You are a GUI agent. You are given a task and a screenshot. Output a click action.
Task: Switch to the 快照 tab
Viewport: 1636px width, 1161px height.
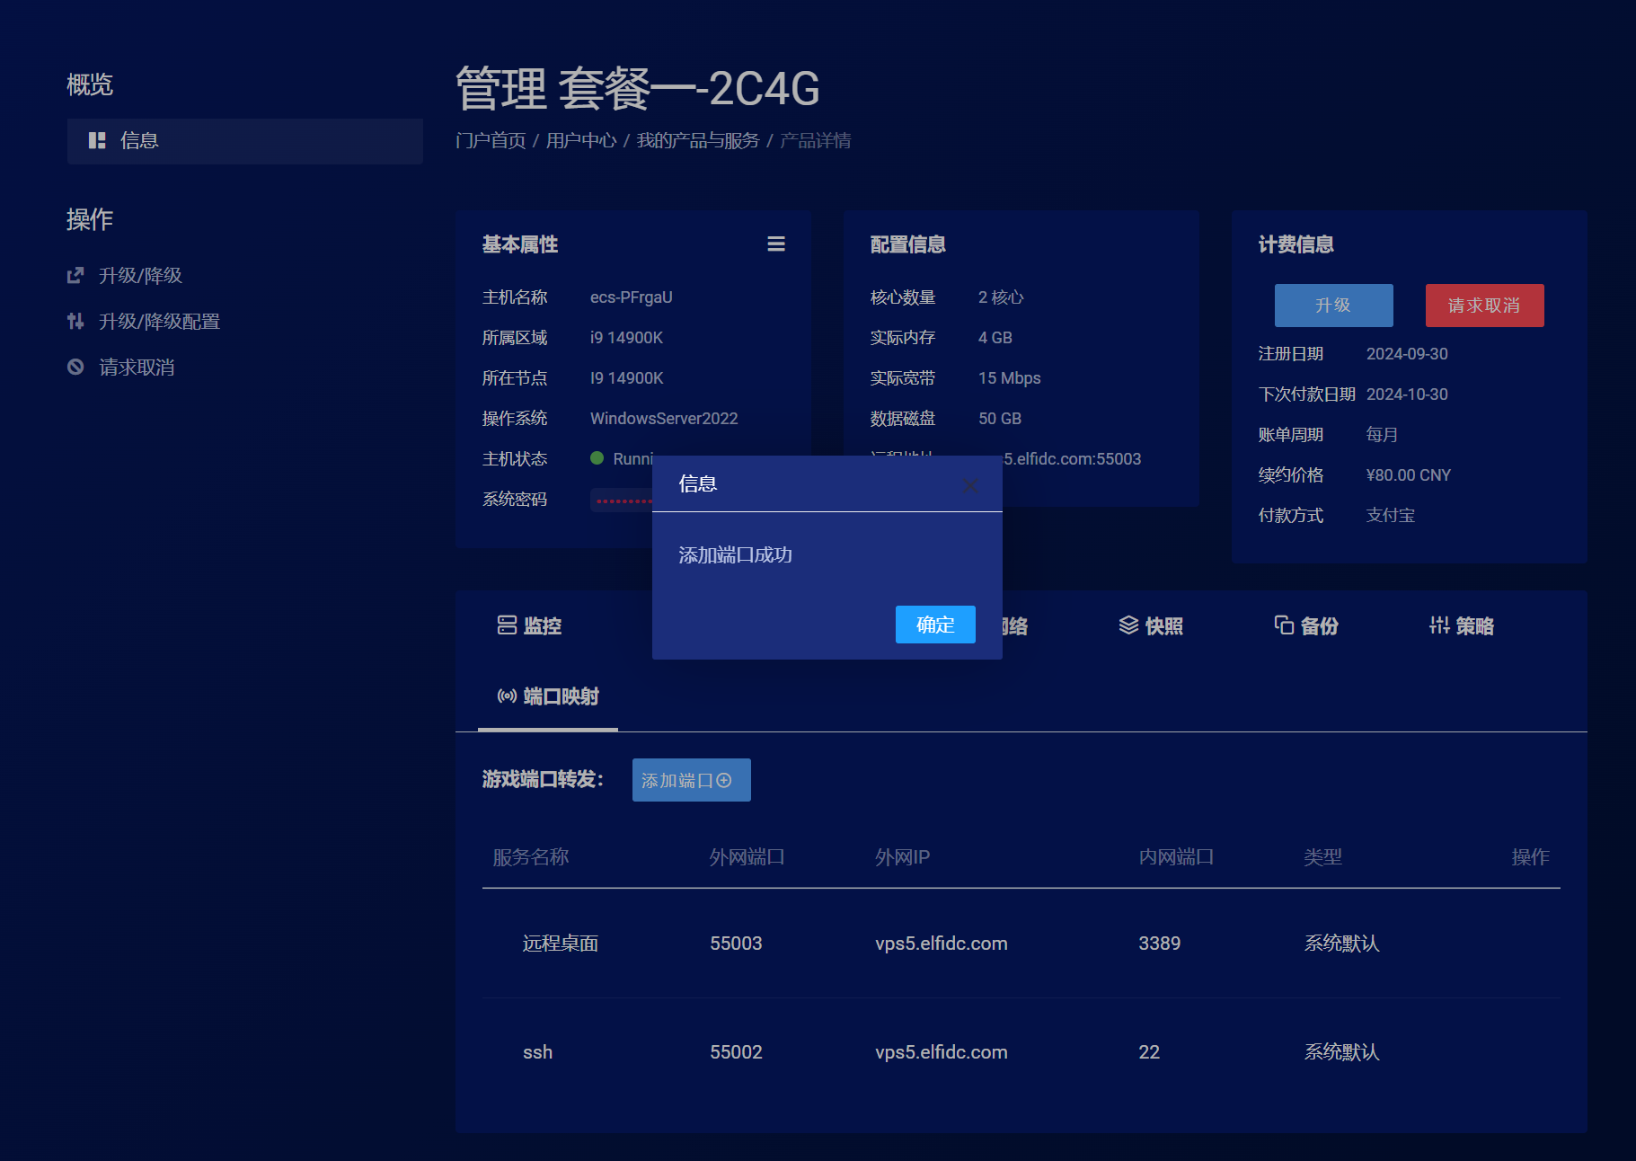coord(1151,625)
